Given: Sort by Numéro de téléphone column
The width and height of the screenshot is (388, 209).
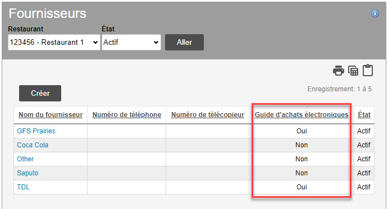Looking at the screenshot, I should pyautogui.click(x=127, y=115).
